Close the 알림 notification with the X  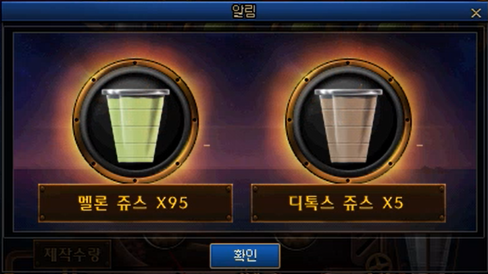pos(476,13)
